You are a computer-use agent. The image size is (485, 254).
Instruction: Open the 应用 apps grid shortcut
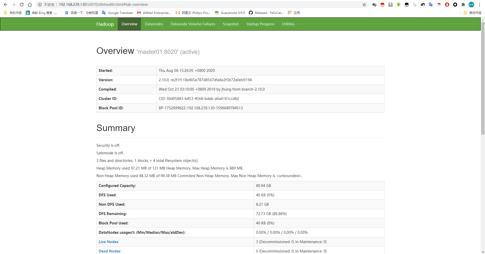click(x=294, y=13)
